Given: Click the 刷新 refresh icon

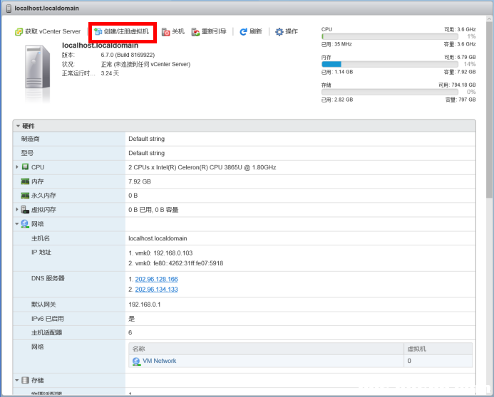Looking at the screenshot, I should click(243, 32).
